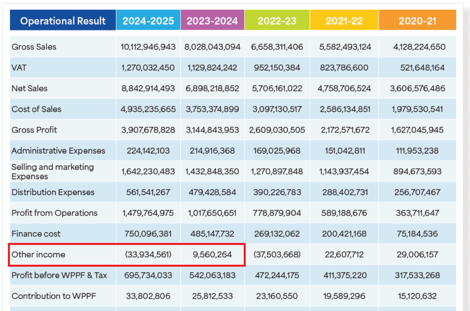Click the highlighted Other income row label
The width and height of the screenshot is (470, 311).
point(38,254)
